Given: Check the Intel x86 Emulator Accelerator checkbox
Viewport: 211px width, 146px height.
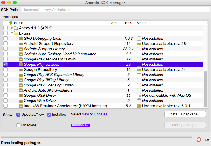Looking at the screenshot, I should (6, 106).
